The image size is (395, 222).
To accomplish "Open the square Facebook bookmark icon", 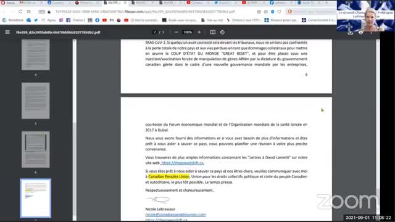I will (69, 20).
